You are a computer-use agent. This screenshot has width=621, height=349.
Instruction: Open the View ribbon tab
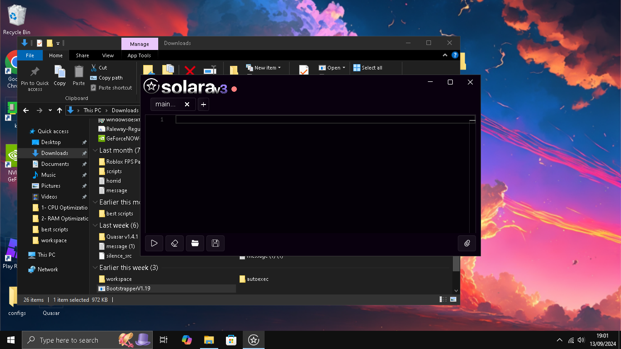coord(108,55)
